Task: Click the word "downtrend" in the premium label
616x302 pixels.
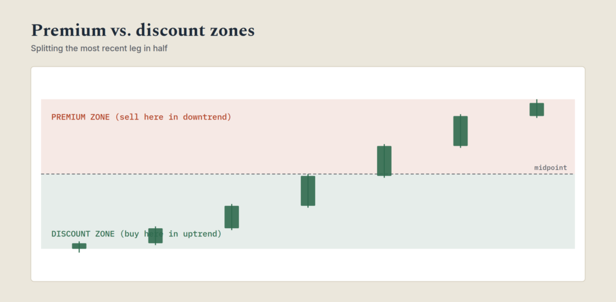Action: [x=205, y=117]
